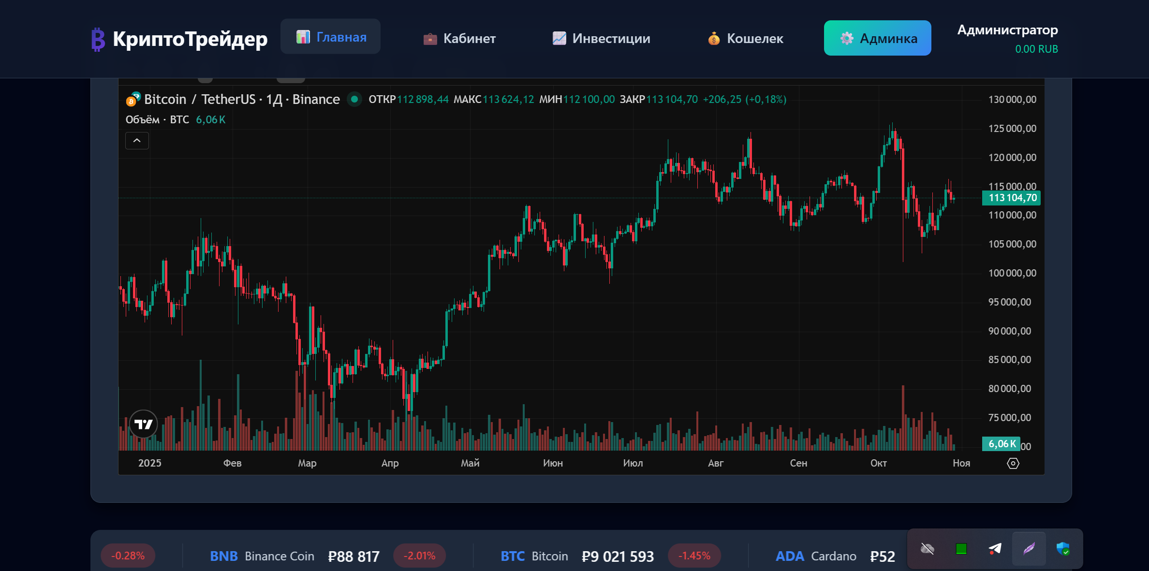Click the green market status dot
The image size is (1149, 571).
click(x=354, y=99)
